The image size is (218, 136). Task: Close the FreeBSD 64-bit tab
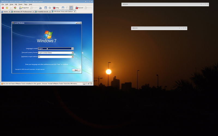pos(50,12)
